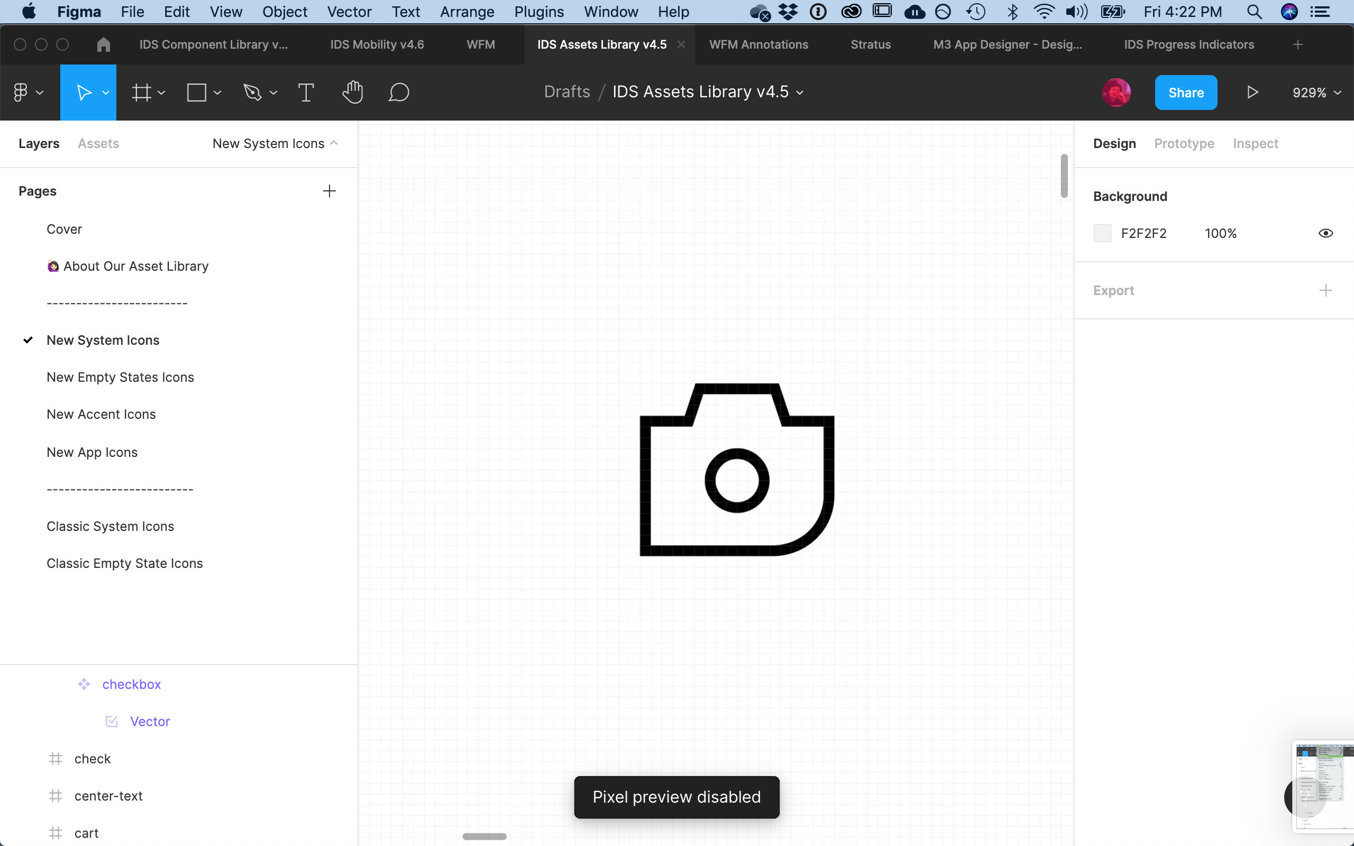Viewport: 1354px width, 846px height.
Task: Click the cart frame icon
Action: click(56, 833)
